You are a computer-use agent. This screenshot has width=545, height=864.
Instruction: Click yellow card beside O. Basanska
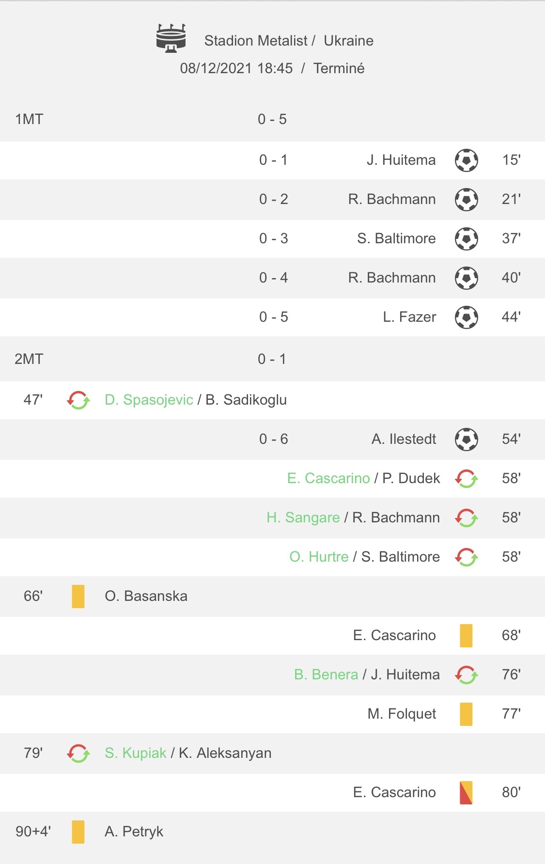78,596
